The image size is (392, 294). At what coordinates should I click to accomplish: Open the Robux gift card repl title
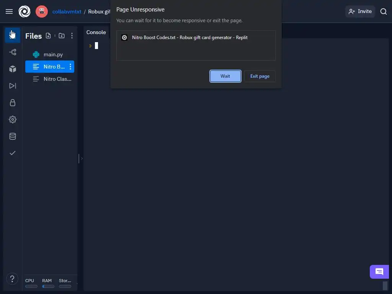(x=99, y=11)
